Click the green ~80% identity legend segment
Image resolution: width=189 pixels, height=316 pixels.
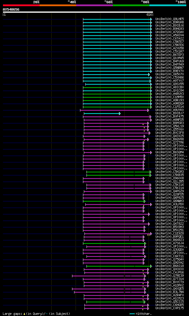131,5
